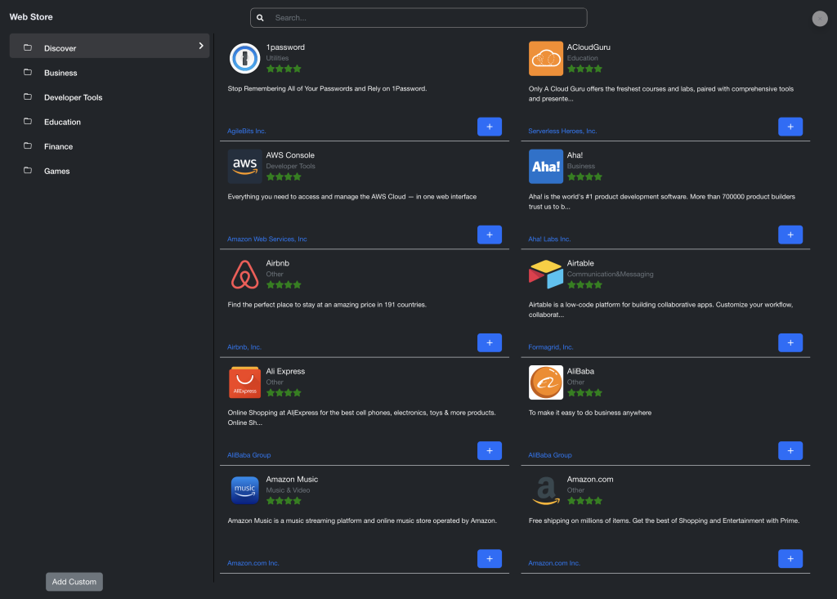Open the Games category
The height and width of the screenshot is (599, 837).
point(110,171)
